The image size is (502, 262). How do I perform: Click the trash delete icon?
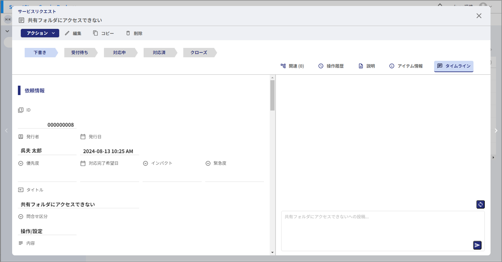pyautogui.click(x=128, y=33)
